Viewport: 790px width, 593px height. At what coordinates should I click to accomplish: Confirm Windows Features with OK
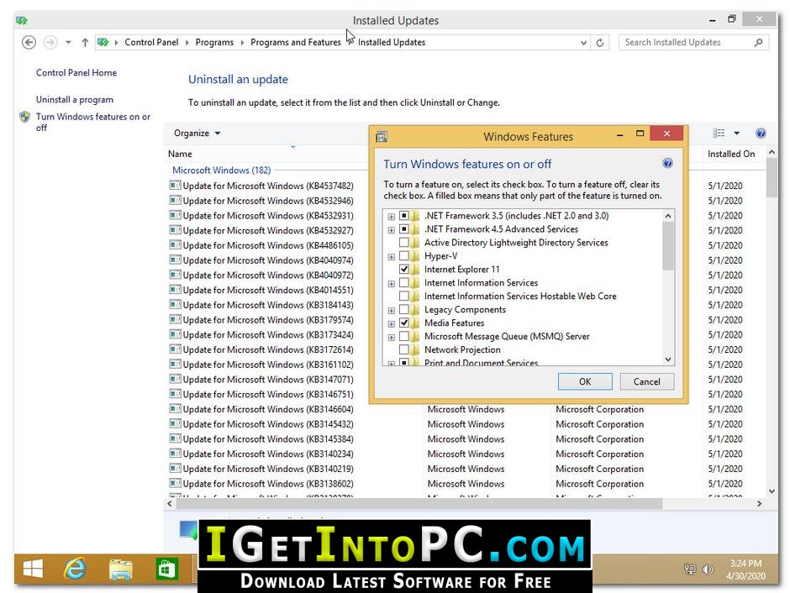click(x=585, y=381)
